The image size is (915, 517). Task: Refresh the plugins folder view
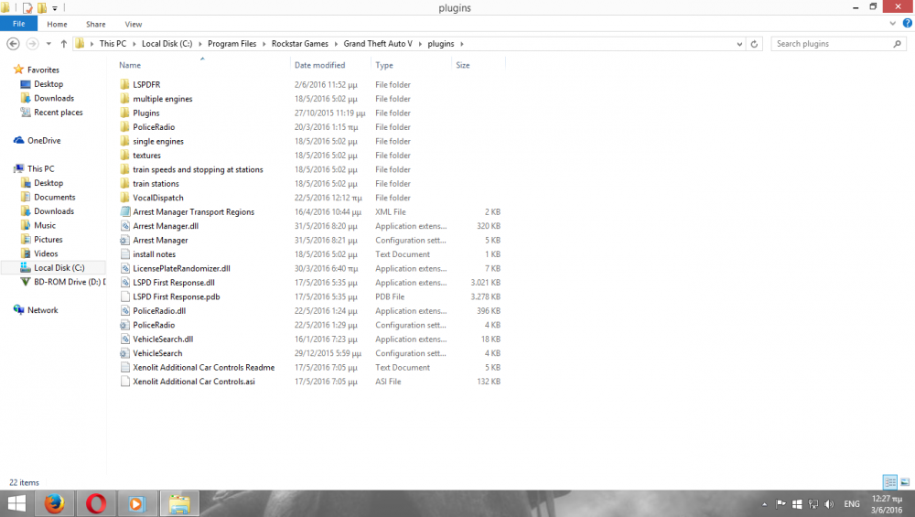[754, 44]
